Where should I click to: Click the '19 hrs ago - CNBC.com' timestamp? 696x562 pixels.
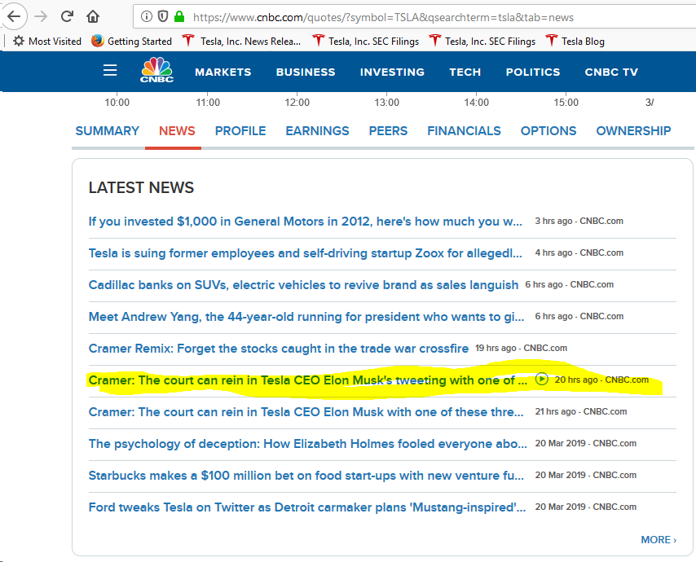(x=521, y=348)
